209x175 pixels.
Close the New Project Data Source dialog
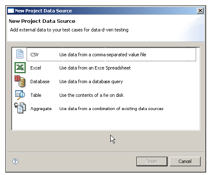pos(200,11)
